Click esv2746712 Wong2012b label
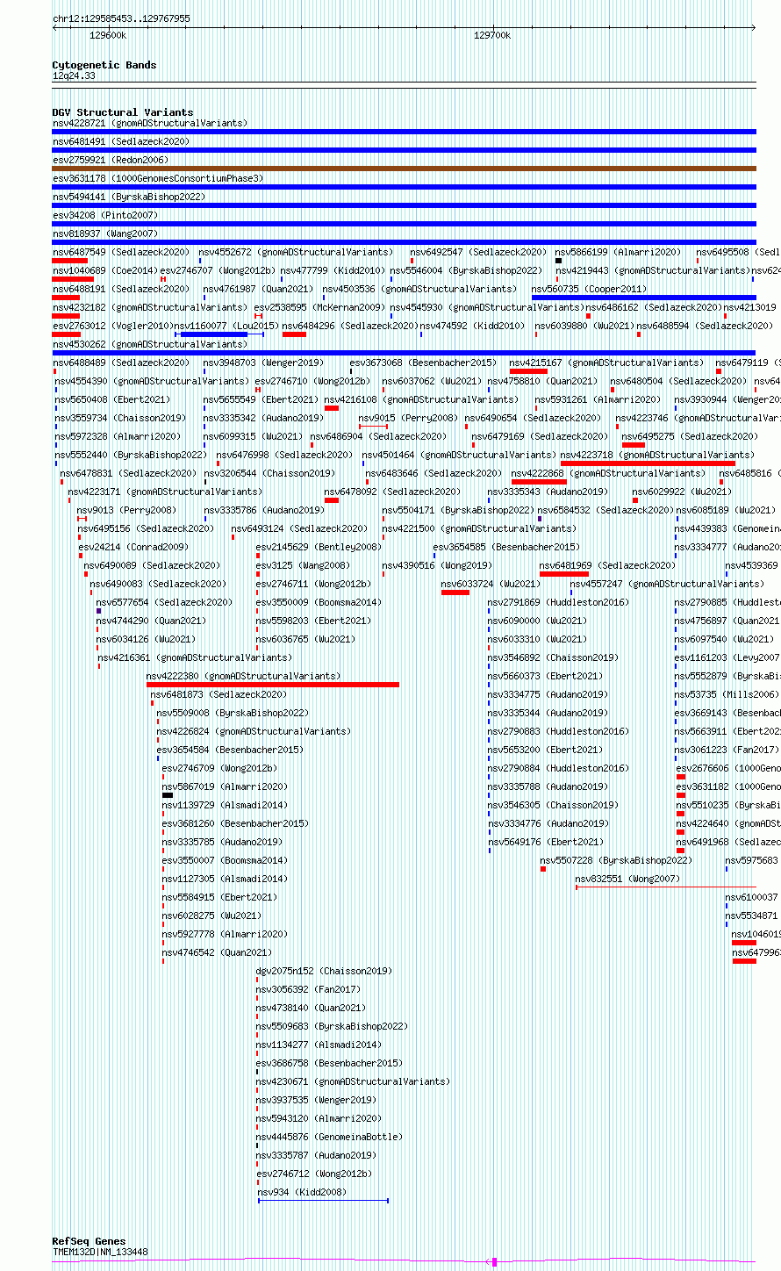 tap(313, 1174)
